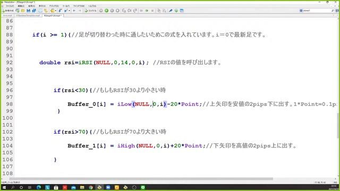Open the デバッグ (Debug) menu
The width and height of the screenshot is (340, 191).
click(54, 6)
